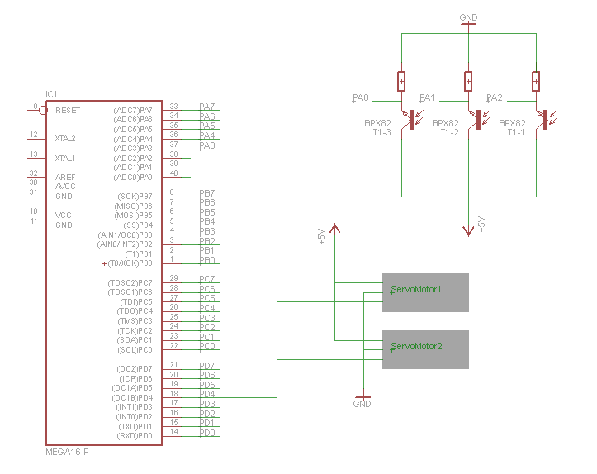The width and height of the screenshot is (597, 474).
Task: Click the T1-3 phototransistor symbol
Action: coord(410,120)
